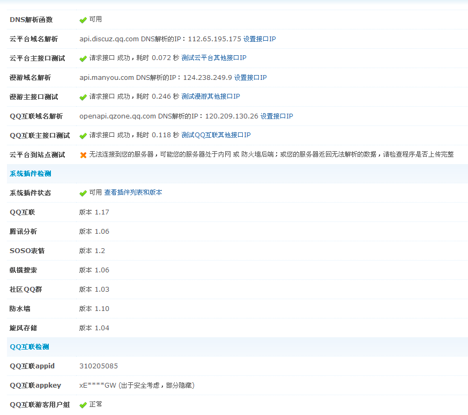Open 设置接口IP link for openapi.qzone.qq.com
Viewport: 468px width, 415px height.
(x=277, y=116)
